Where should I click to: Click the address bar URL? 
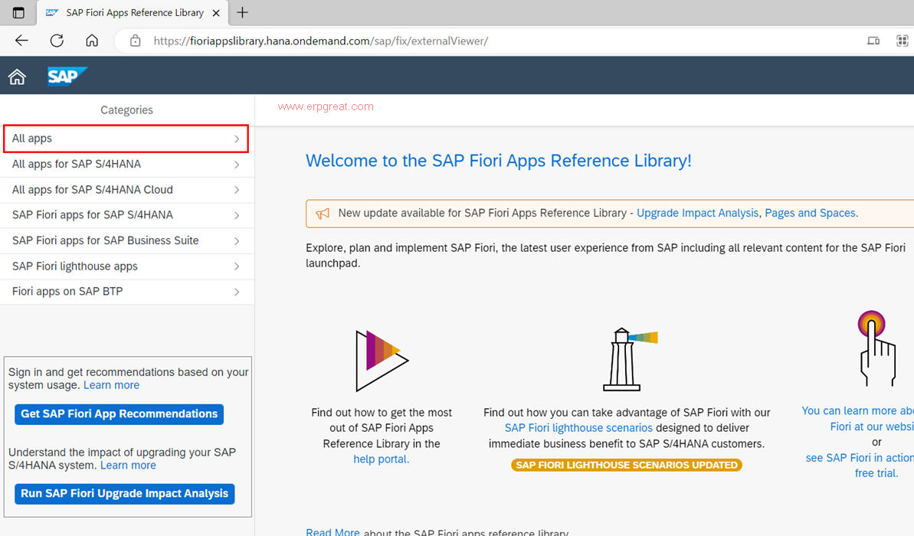pyautogui.click(x=320, y=41)
